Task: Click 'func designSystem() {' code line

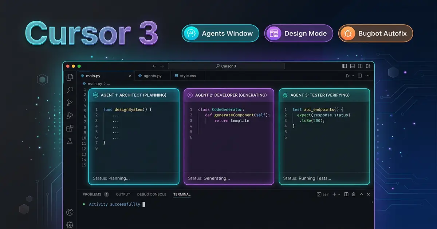Action: pos(127,109)
